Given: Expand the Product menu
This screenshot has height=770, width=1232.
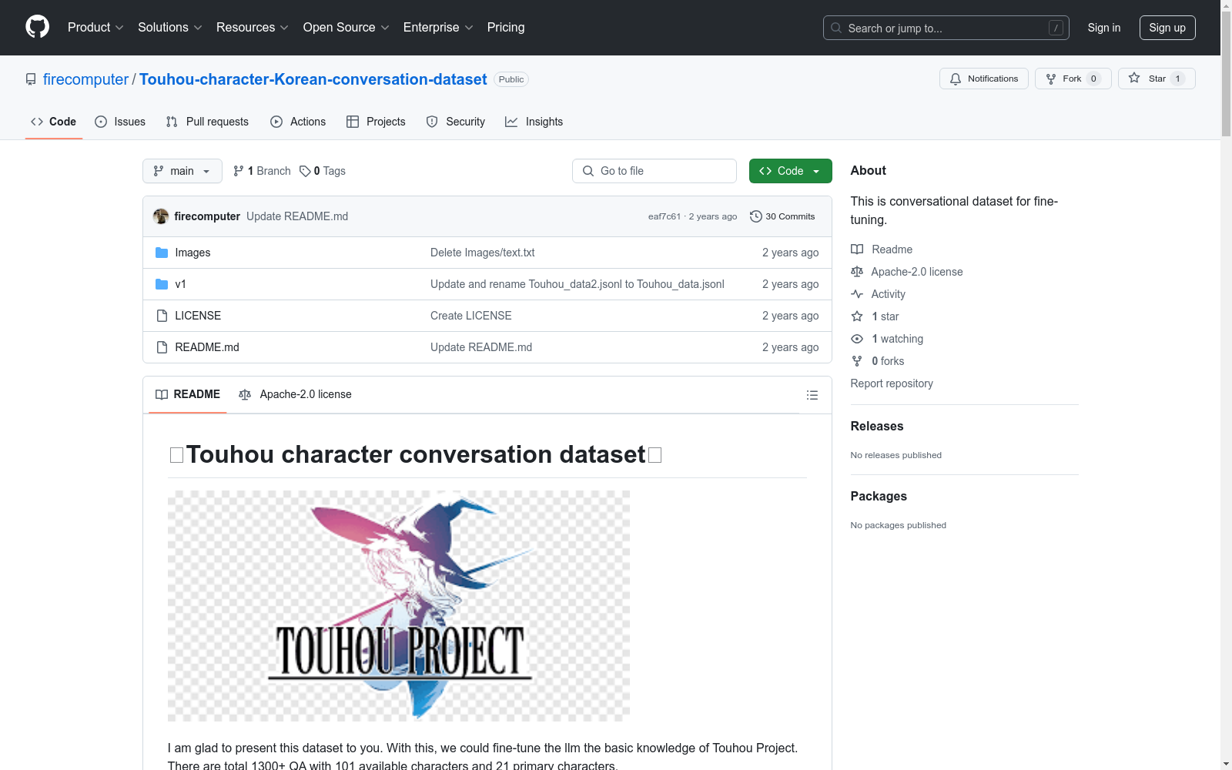Looking at the screenshot, I should [95, 27].
